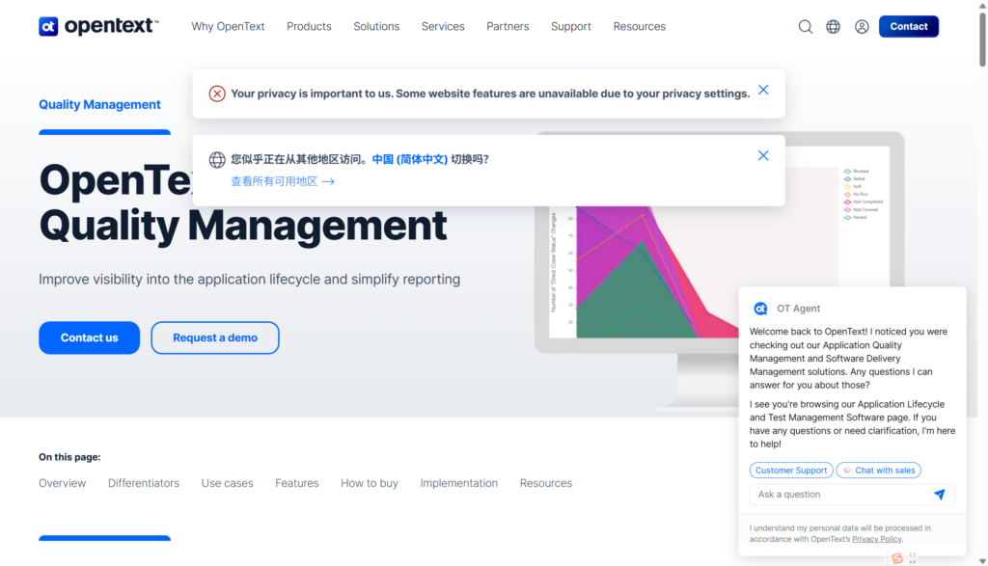
Task: Open the Services menu
Action: 443,26
